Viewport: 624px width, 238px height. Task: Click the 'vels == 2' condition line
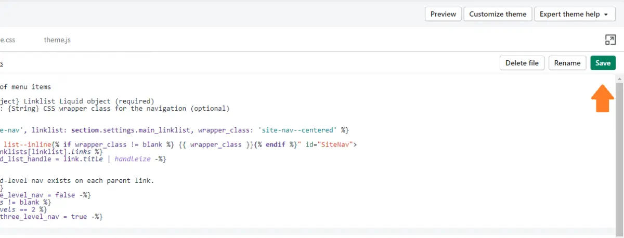[x=23, y=209]
